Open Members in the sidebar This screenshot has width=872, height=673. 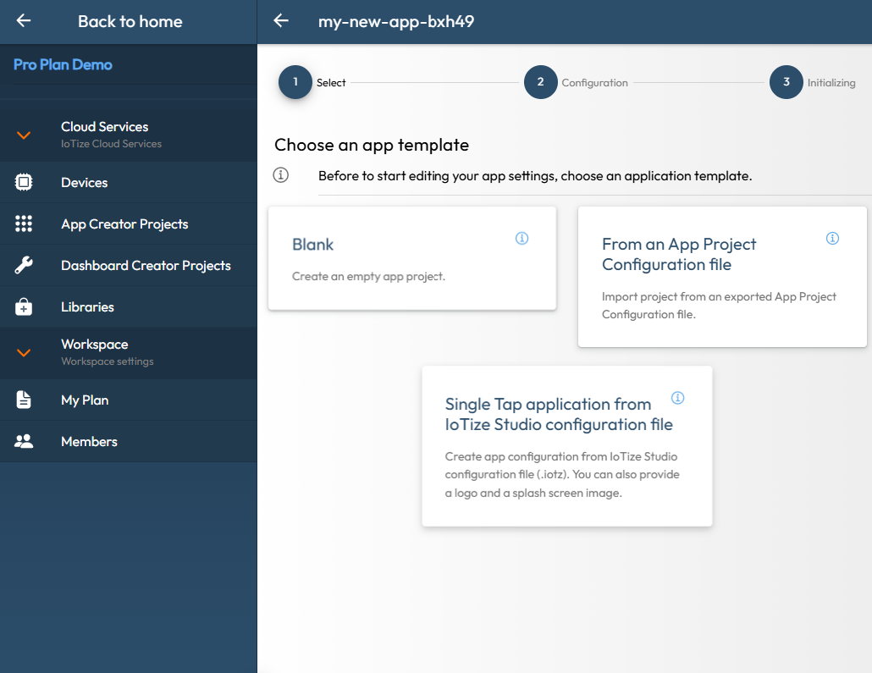(x=89, y=441)
